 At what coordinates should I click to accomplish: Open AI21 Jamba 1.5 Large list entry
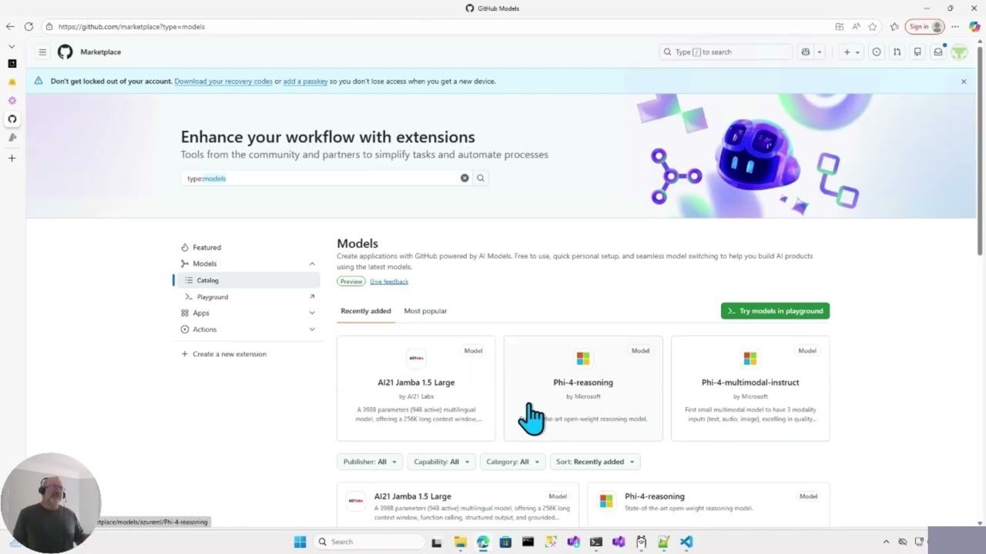[x=458, y=506]
